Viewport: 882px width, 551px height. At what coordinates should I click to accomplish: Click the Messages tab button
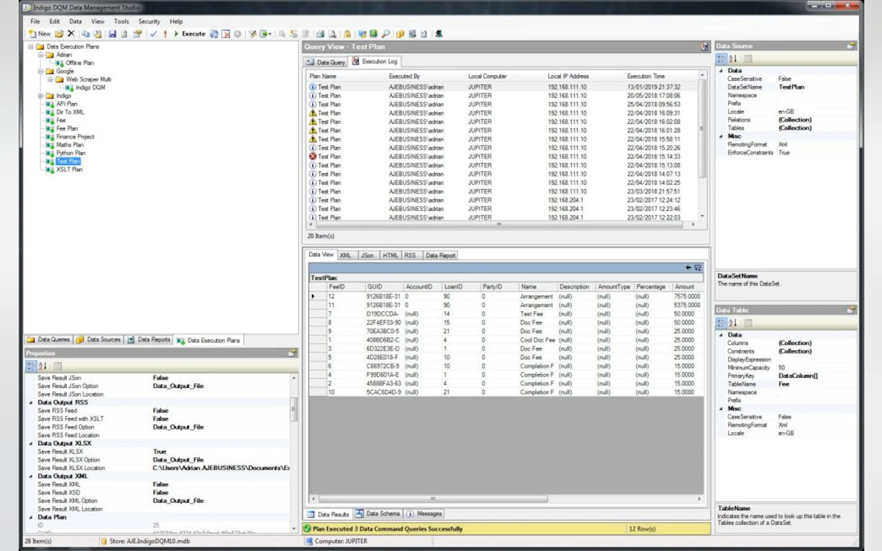tap(424, 514)
